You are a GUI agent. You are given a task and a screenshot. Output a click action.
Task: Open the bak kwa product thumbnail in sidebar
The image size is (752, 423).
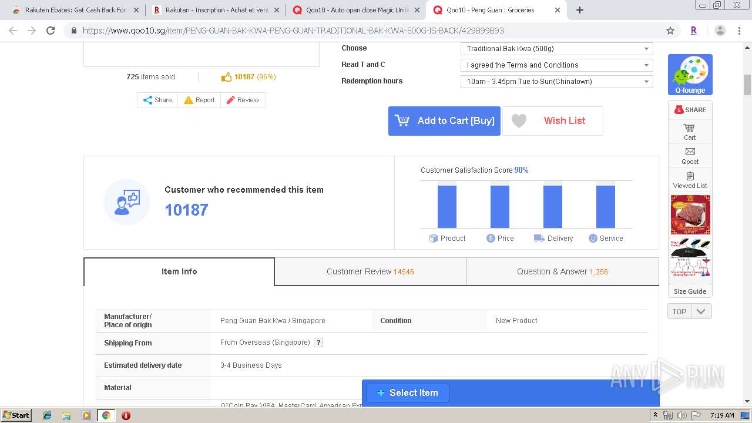pyautogui.click(x=690, y=215)
